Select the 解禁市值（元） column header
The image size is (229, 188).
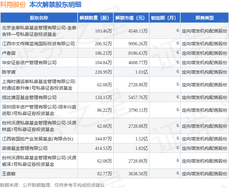click(x=131, y=18)
